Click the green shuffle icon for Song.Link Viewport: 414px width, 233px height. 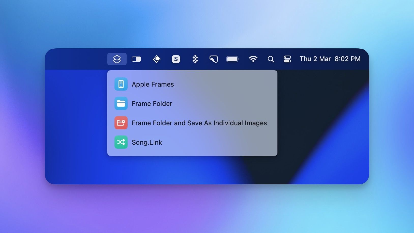[121, 142]
